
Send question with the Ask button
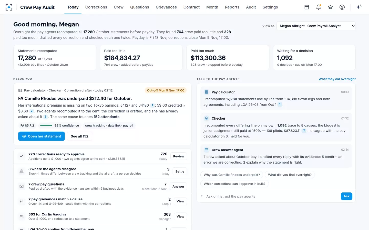pos(346,196)
